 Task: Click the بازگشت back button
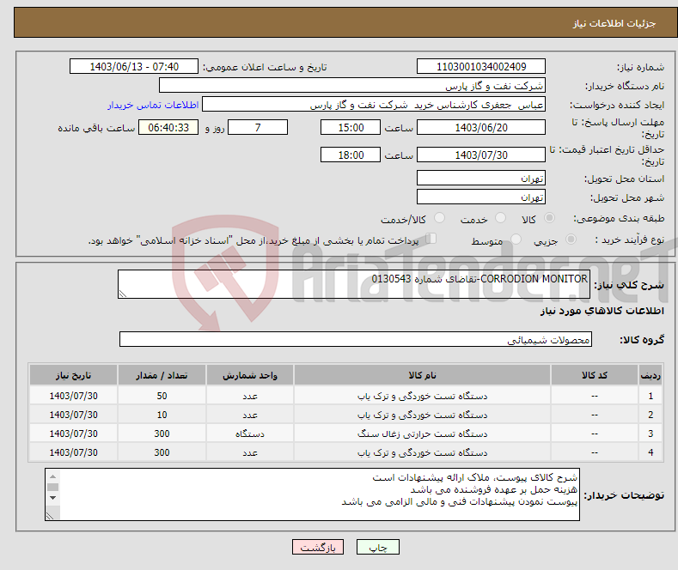pyautogui.click(x=318, y=547)
